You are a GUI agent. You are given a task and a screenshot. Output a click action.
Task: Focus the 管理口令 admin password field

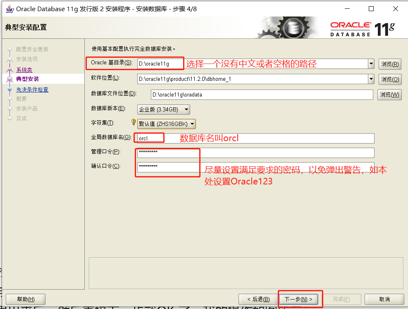point(255,153)
